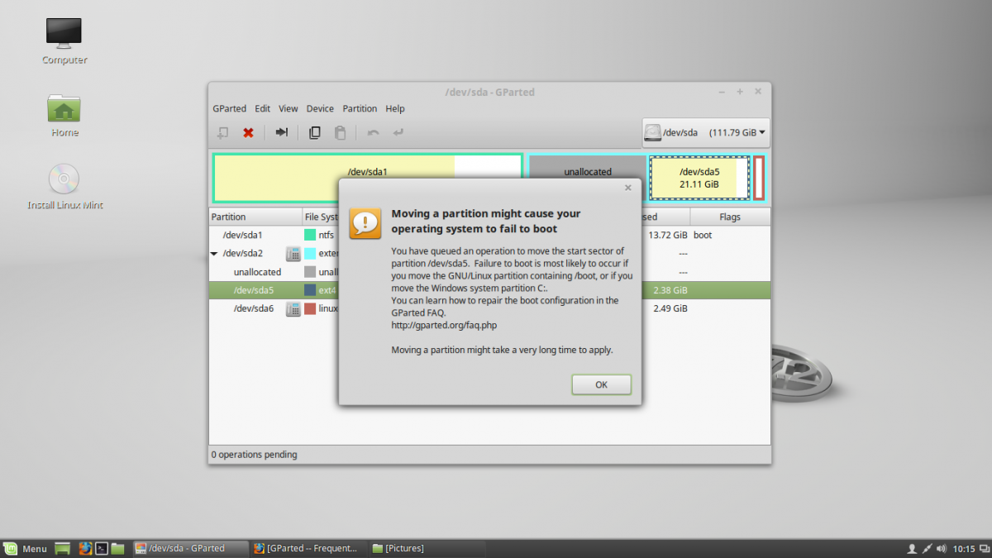Click the boot flag of /dev/sda1
This screenshot has height=558, width=992.
pos(703,235)
